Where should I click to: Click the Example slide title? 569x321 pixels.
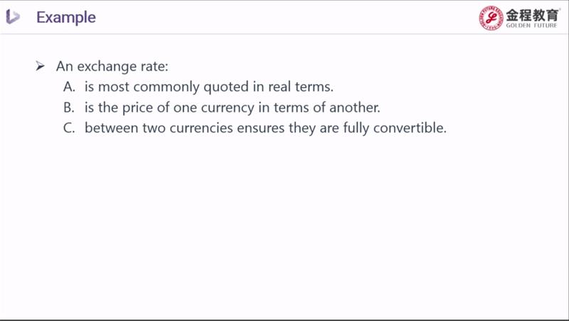pos(65,17)
